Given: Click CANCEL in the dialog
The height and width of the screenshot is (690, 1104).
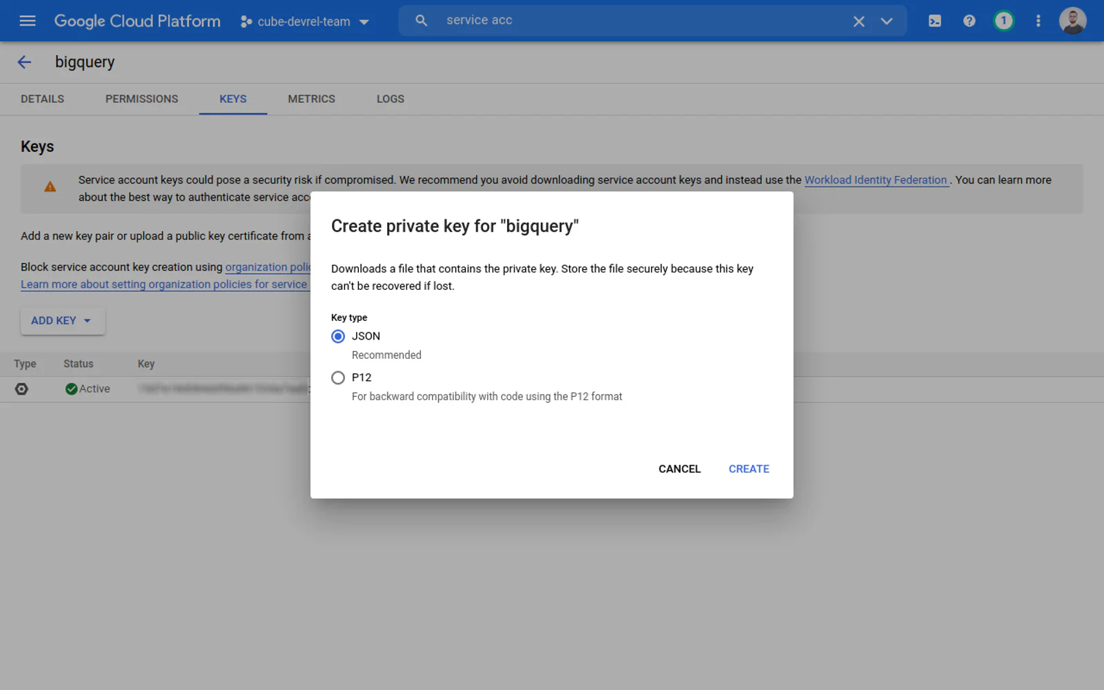Looking at the screenshot, I should (680, 469).
